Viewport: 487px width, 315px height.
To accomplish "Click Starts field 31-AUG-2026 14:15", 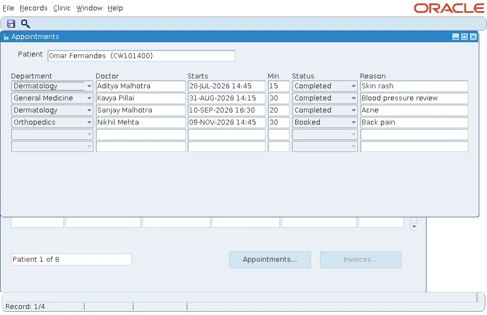I will point(226,98).
